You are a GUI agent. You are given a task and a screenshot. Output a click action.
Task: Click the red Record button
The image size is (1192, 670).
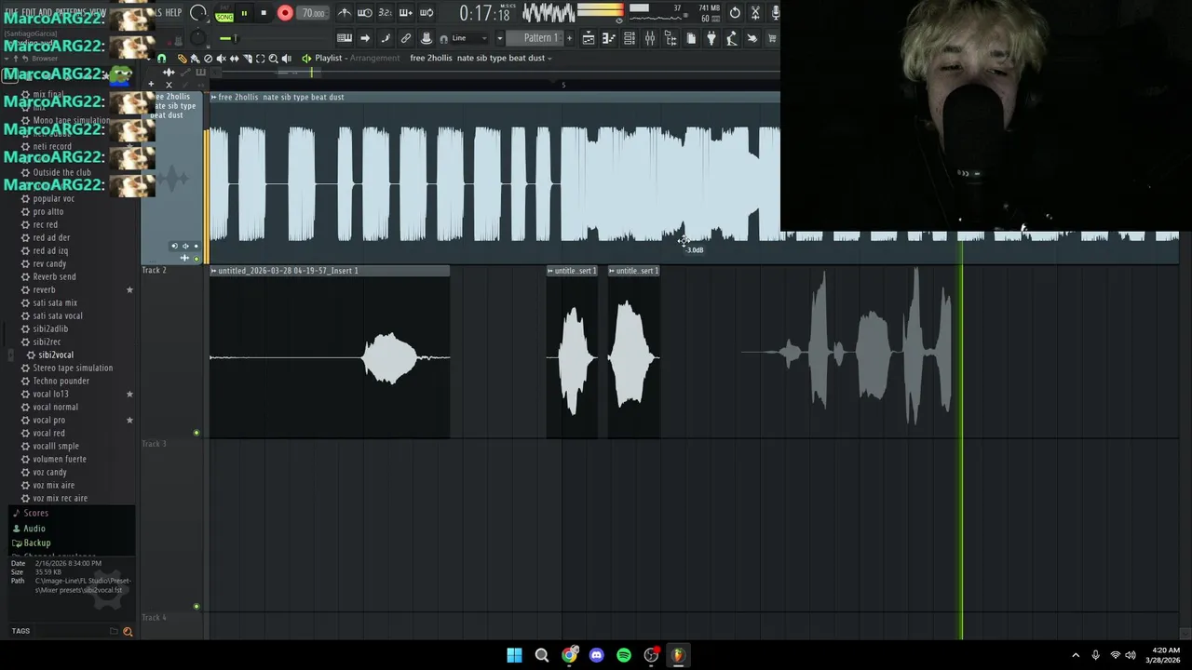pyautogui.click(x=285, y=13)
